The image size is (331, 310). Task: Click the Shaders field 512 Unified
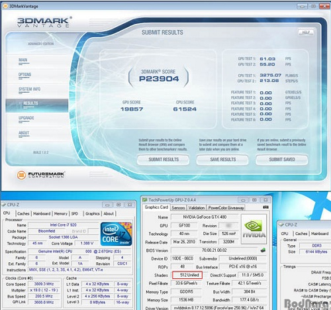[187, 275]
